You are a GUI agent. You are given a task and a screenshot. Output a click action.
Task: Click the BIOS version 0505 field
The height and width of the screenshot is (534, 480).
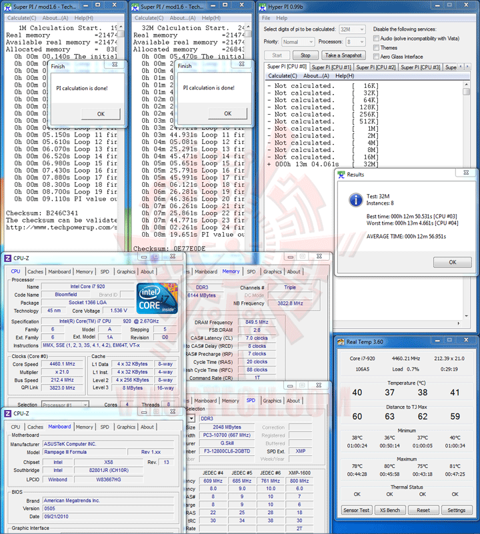tap(108, 509)
